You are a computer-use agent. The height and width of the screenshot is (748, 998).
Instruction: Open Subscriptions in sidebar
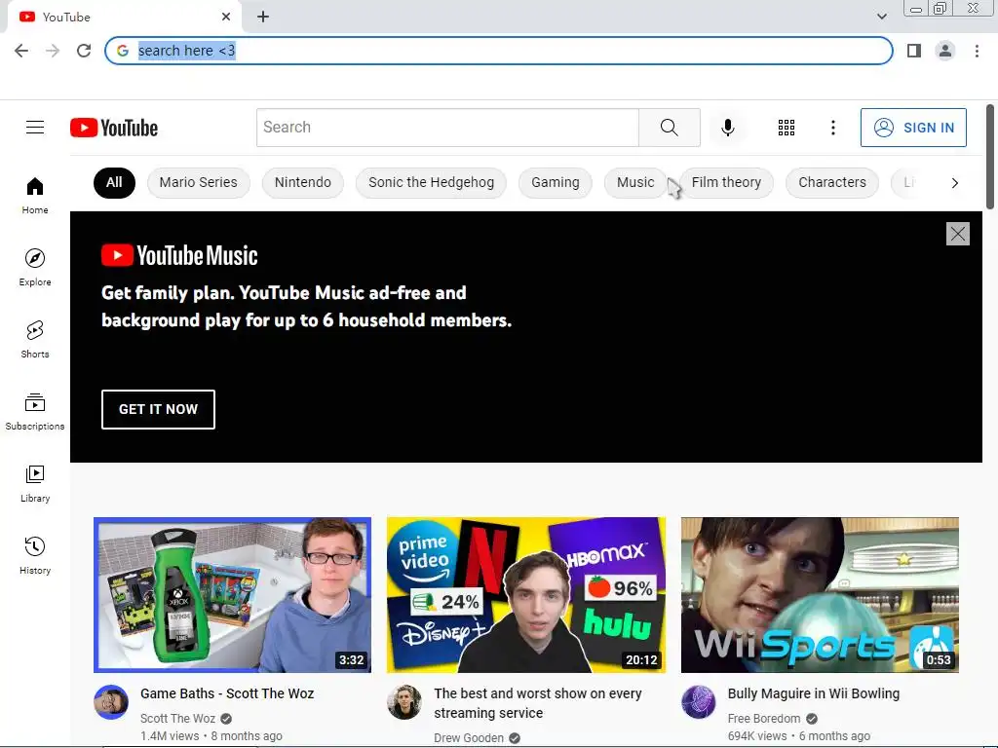click(x=35, y=412)
